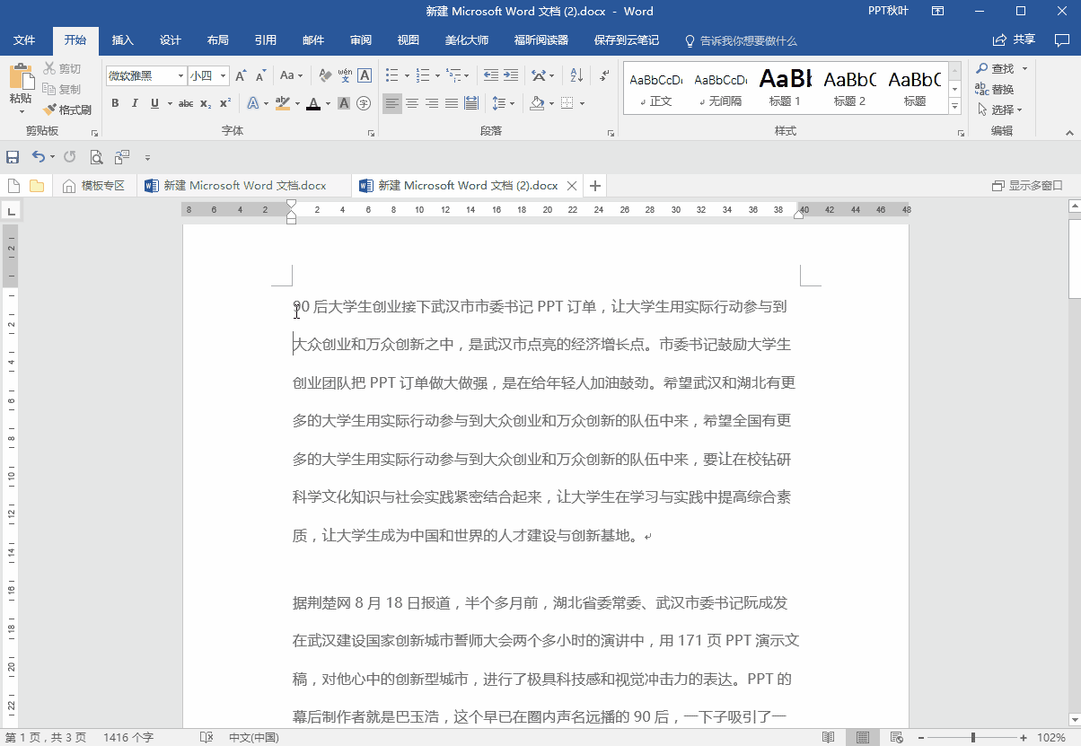Screen dimensions: 1081x746
Task: Enable subscript formatting
Action: coord(205,103)
